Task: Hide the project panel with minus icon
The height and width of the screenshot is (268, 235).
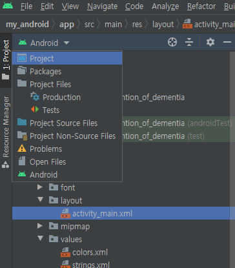Action: [227, 42]
